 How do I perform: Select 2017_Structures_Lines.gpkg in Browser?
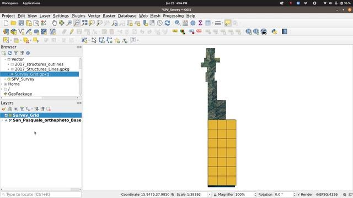pos(42,69)
